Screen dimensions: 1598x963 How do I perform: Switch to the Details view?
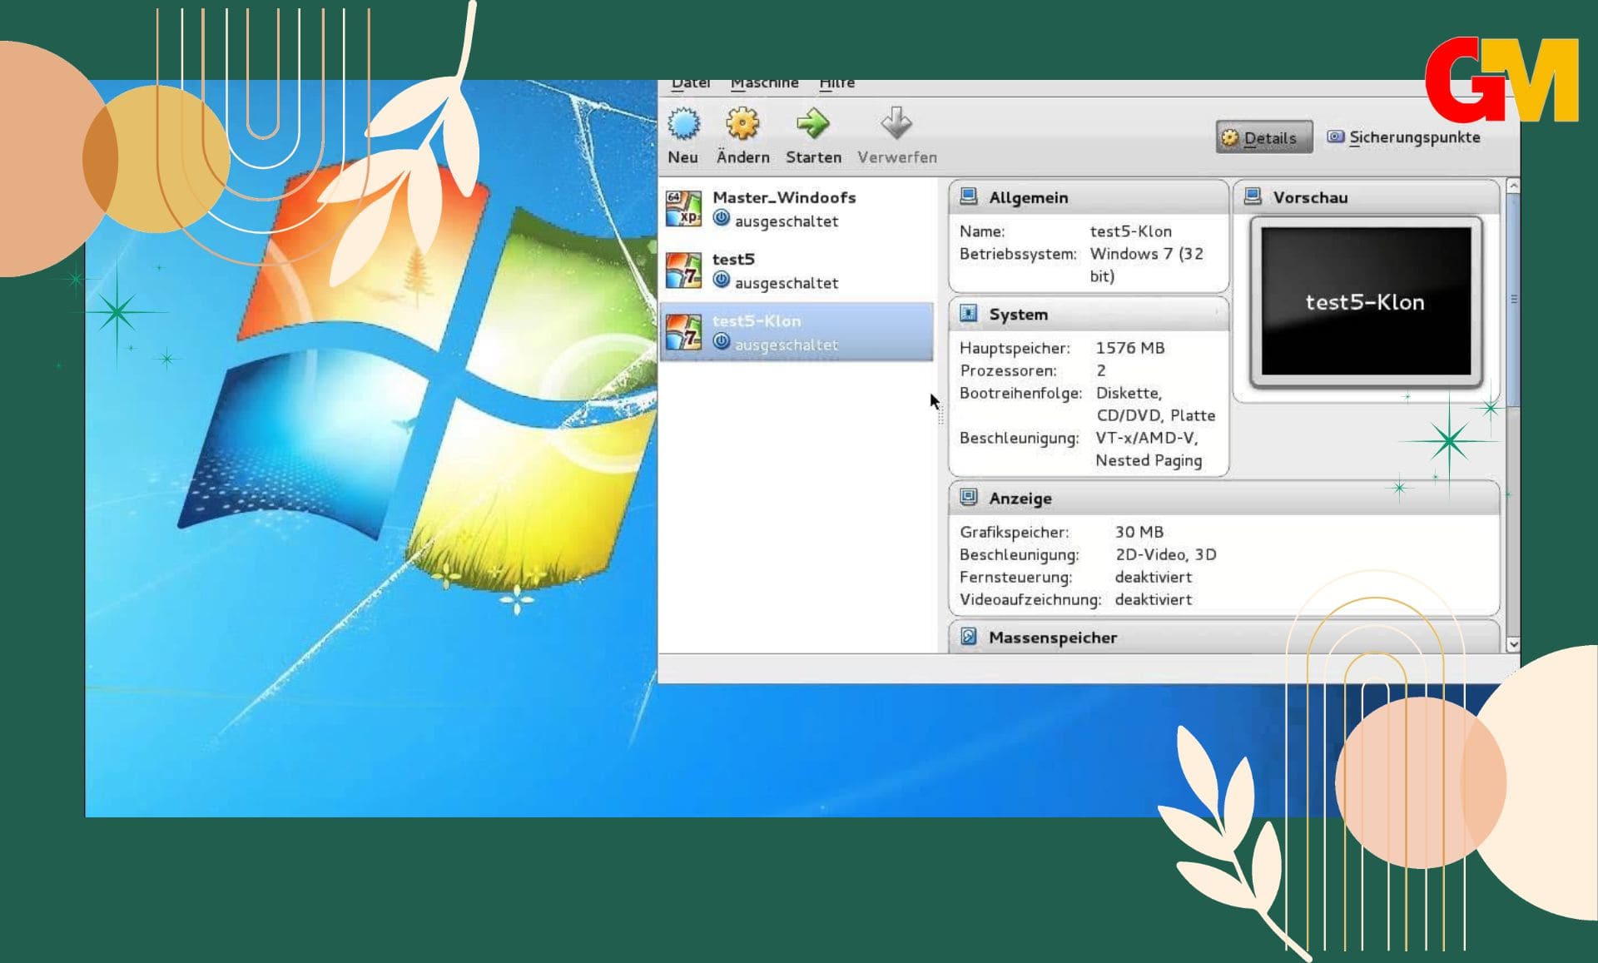click(1264, 137)
